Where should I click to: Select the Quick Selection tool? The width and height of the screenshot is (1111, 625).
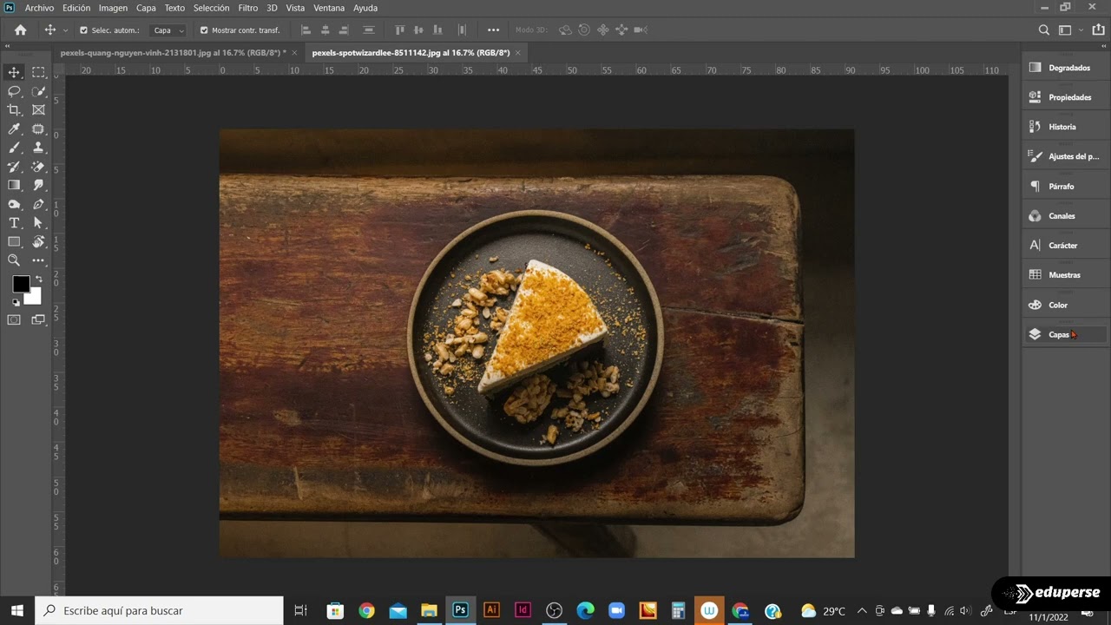pos(38,91)
